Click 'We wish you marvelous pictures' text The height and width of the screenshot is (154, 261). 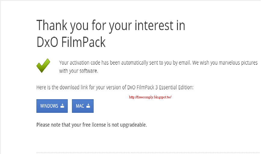tap(225, 63)
